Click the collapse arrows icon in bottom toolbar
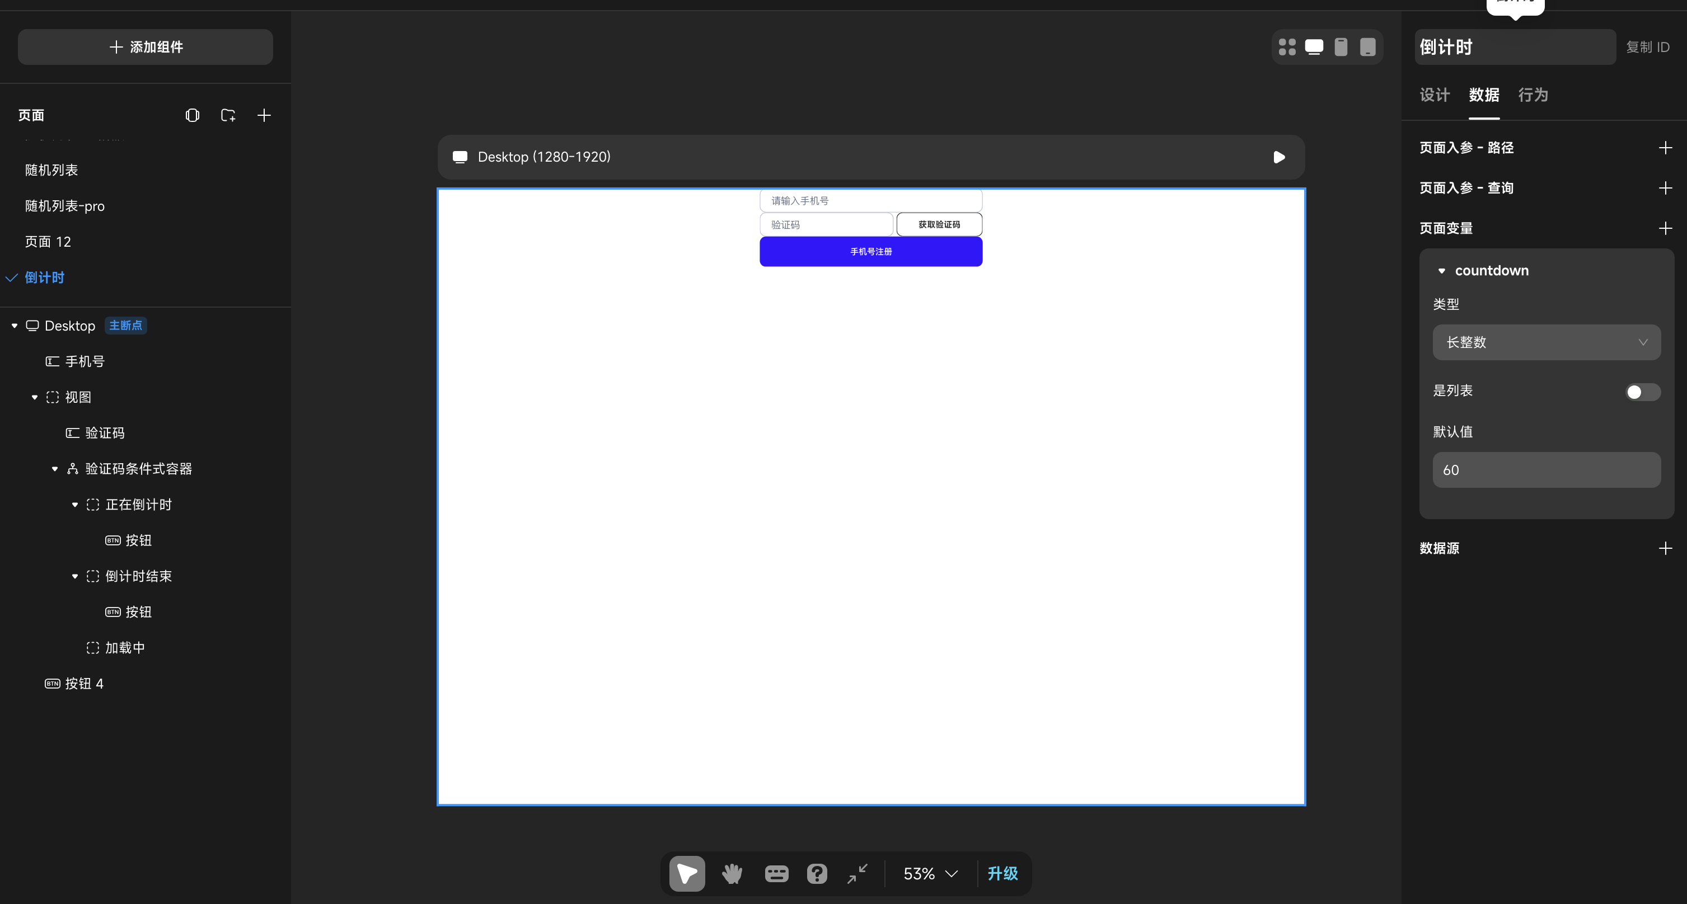Image resolution: width=1687 pixels, height=904 pixels. [857, 873]
